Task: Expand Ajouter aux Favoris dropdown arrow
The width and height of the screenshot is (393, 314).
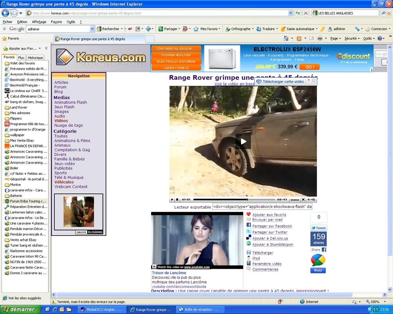Action: click(40, 48)
